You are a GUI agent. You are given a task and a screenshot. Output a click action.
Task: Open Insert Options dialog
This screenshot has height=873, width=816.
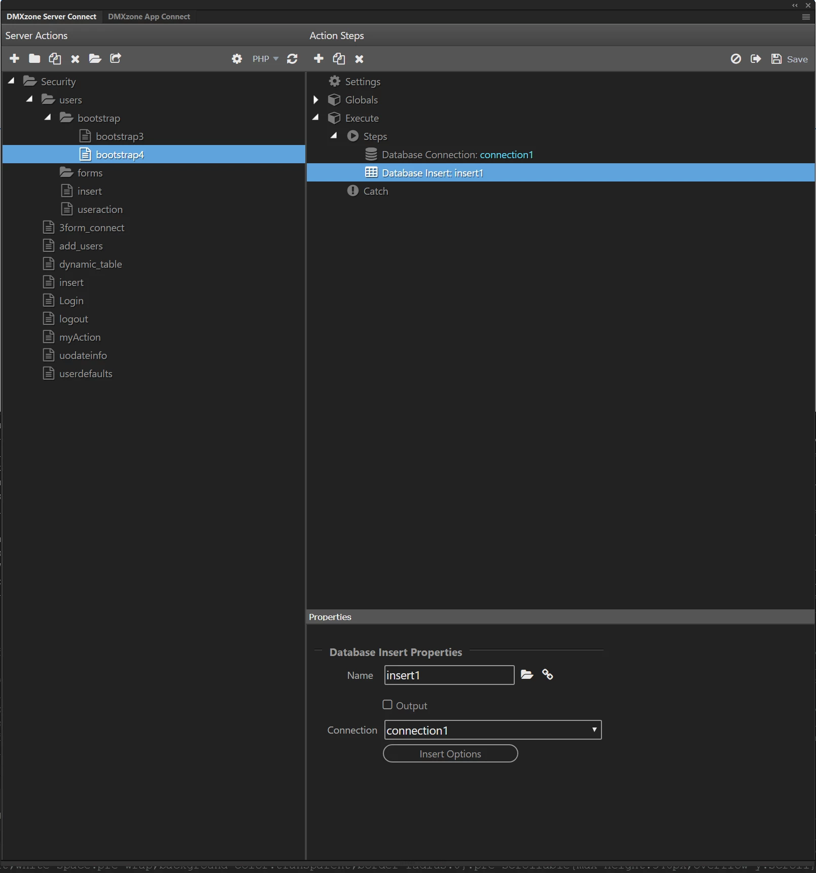[450, 753]
